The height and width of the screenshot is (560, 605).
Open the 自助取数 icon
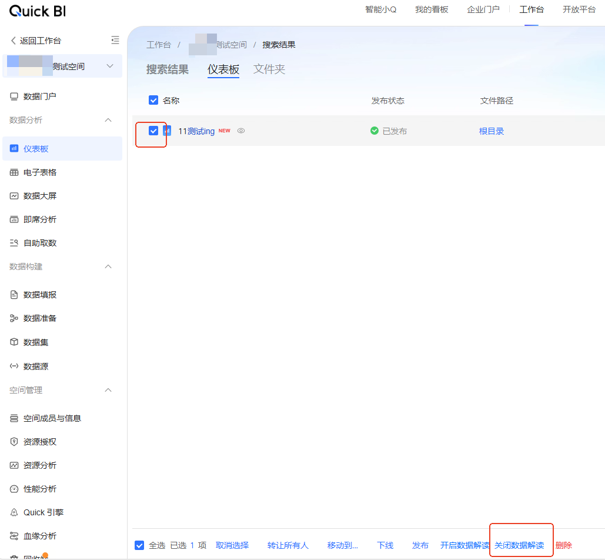(14, 243)
